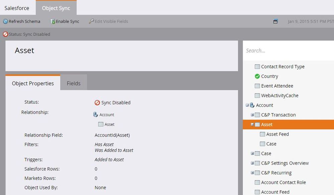
Task: Click the green check icon beside Country
Action: tap(257, 76)
